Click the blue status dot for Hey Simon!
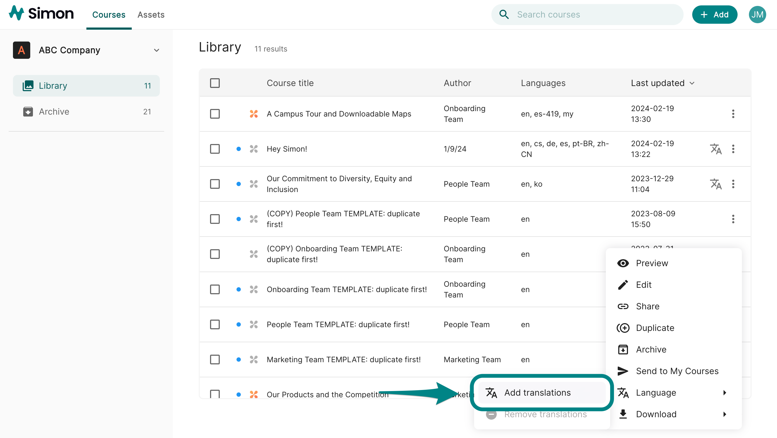Image resolution: width=777 pixels, height=438 pixels. click(239, 149)
